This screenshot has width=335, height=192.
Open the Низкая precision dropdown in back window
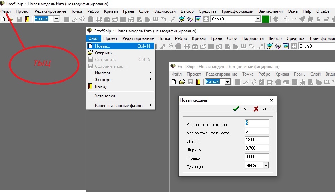56,19
